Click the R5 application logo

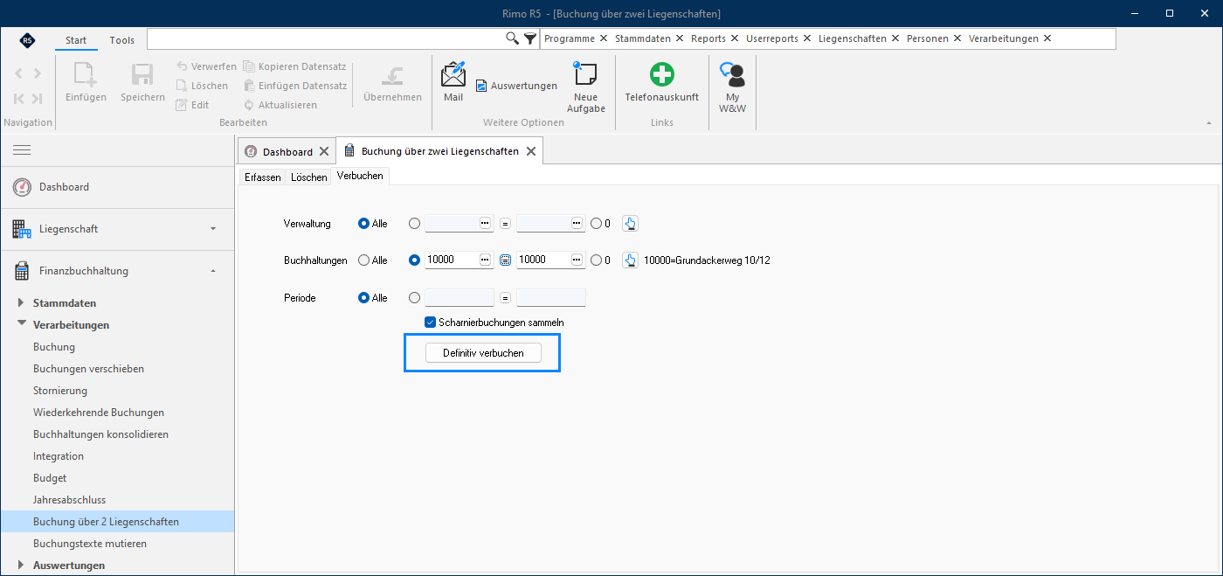[x=27, y=40]
